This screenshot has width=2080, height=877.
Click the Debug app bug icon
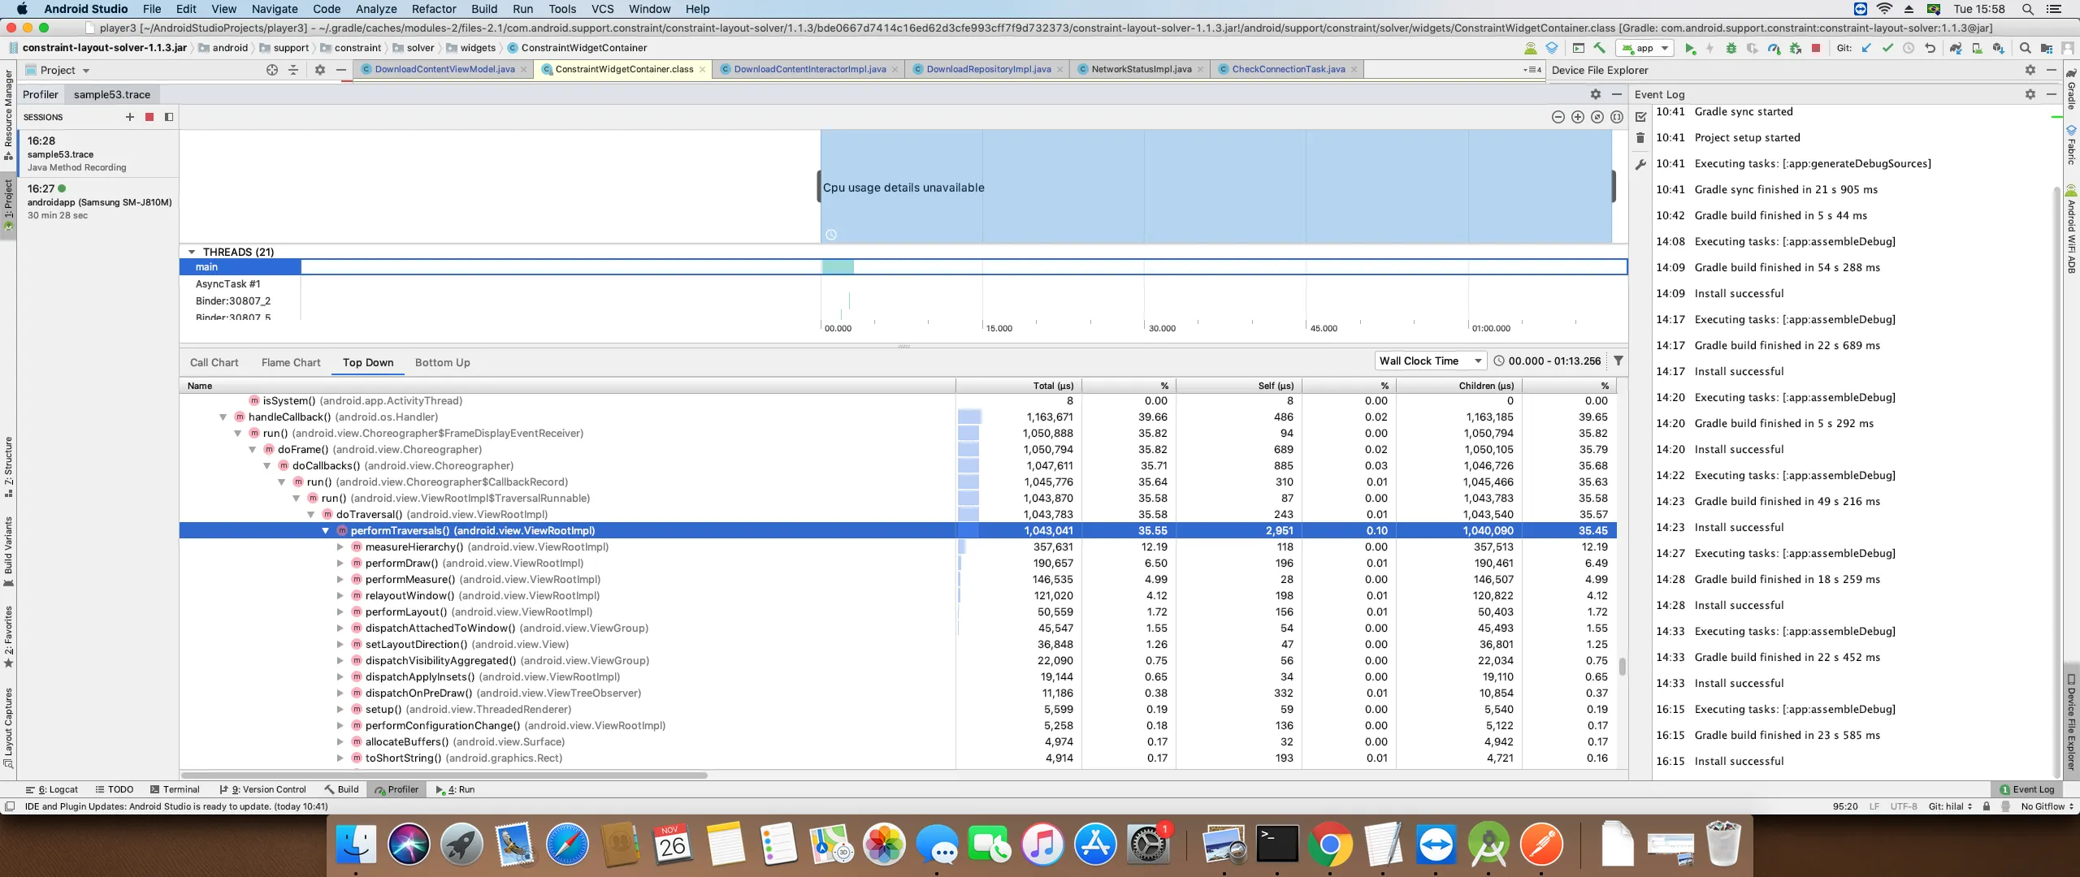click(1731, 48)
